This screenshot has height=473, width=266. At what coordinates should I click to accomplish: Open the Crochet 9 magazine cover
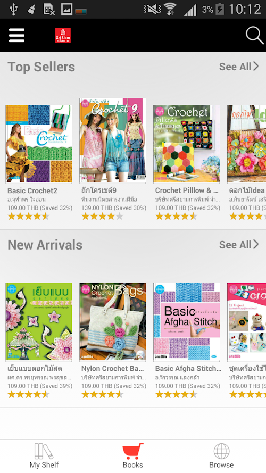pyautogui.click(x=113, y=140)
